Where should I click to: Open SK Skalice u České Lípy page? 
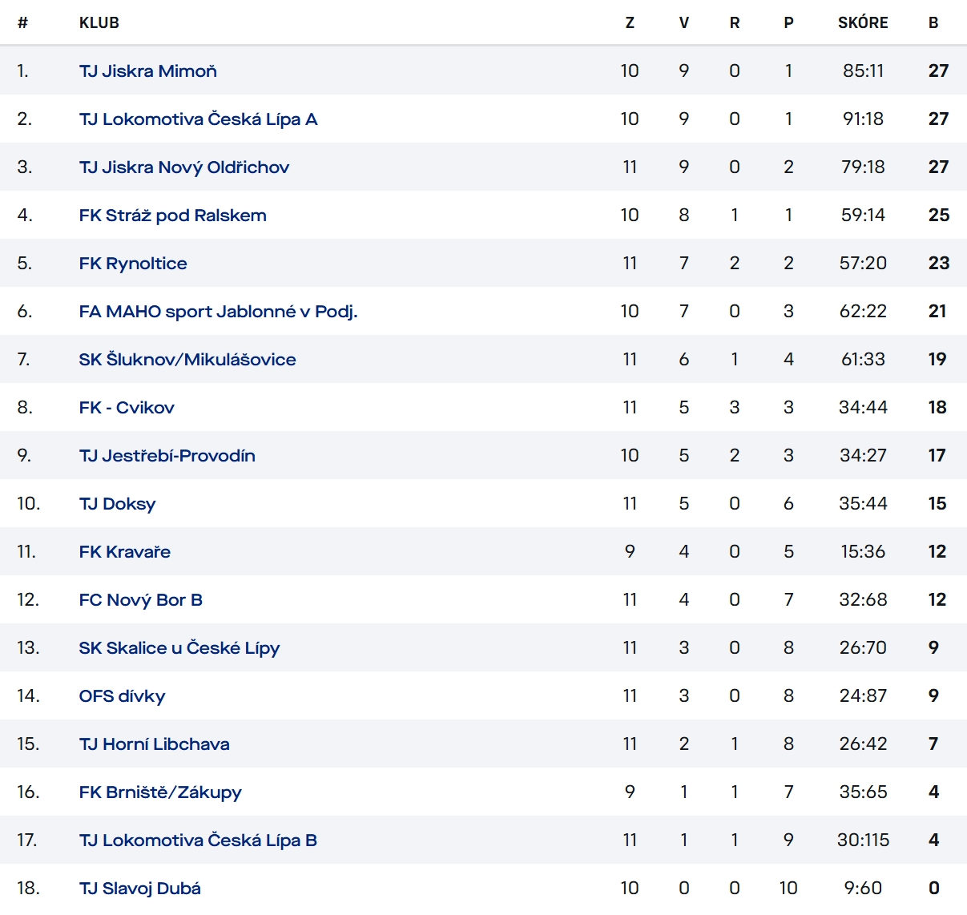(179, 648)
